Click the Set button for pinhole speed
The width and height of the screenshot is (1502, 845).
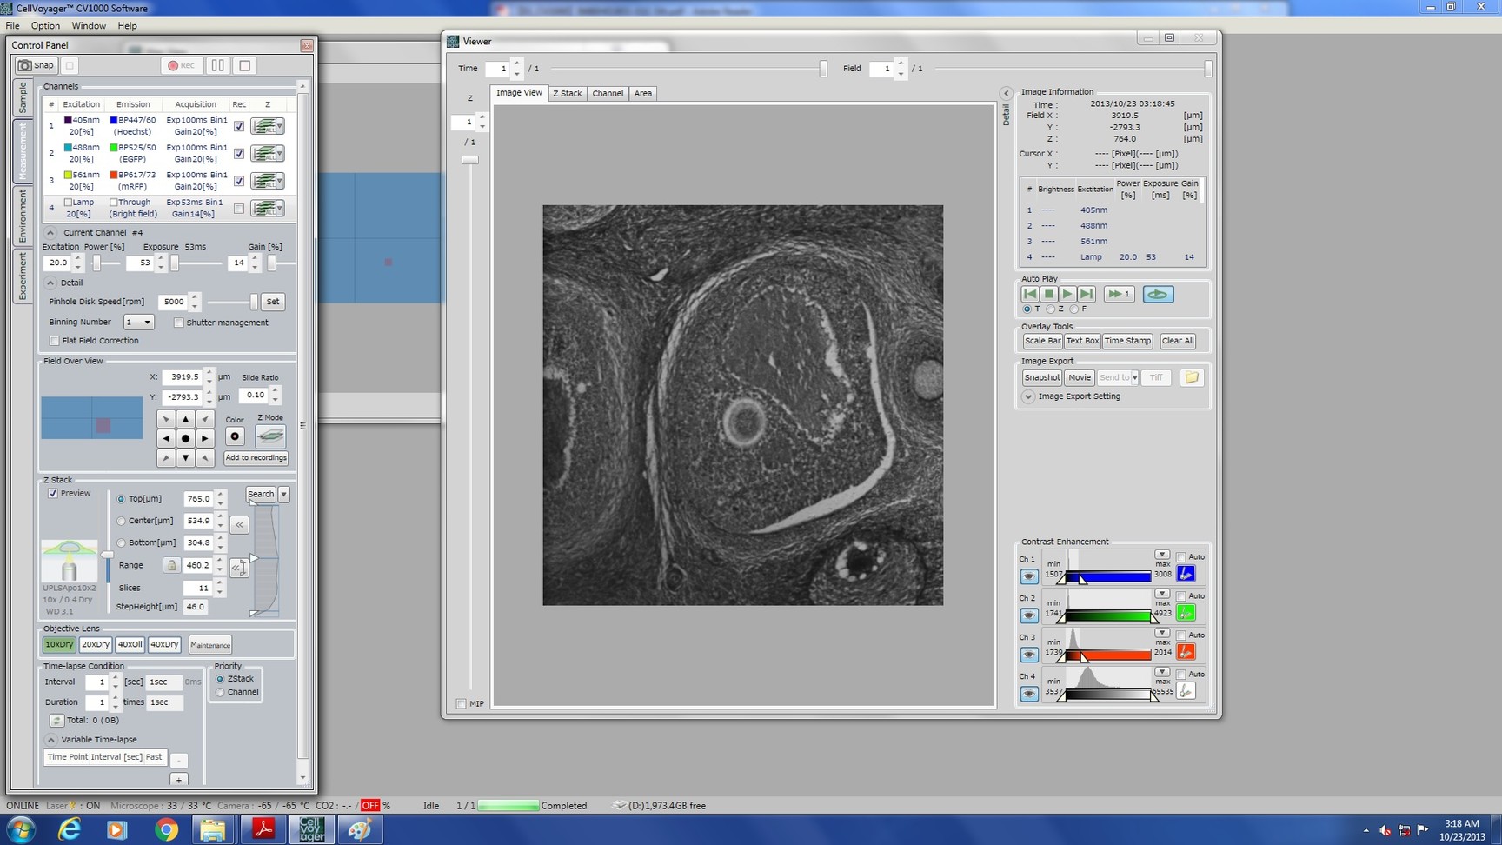(273, 302)
